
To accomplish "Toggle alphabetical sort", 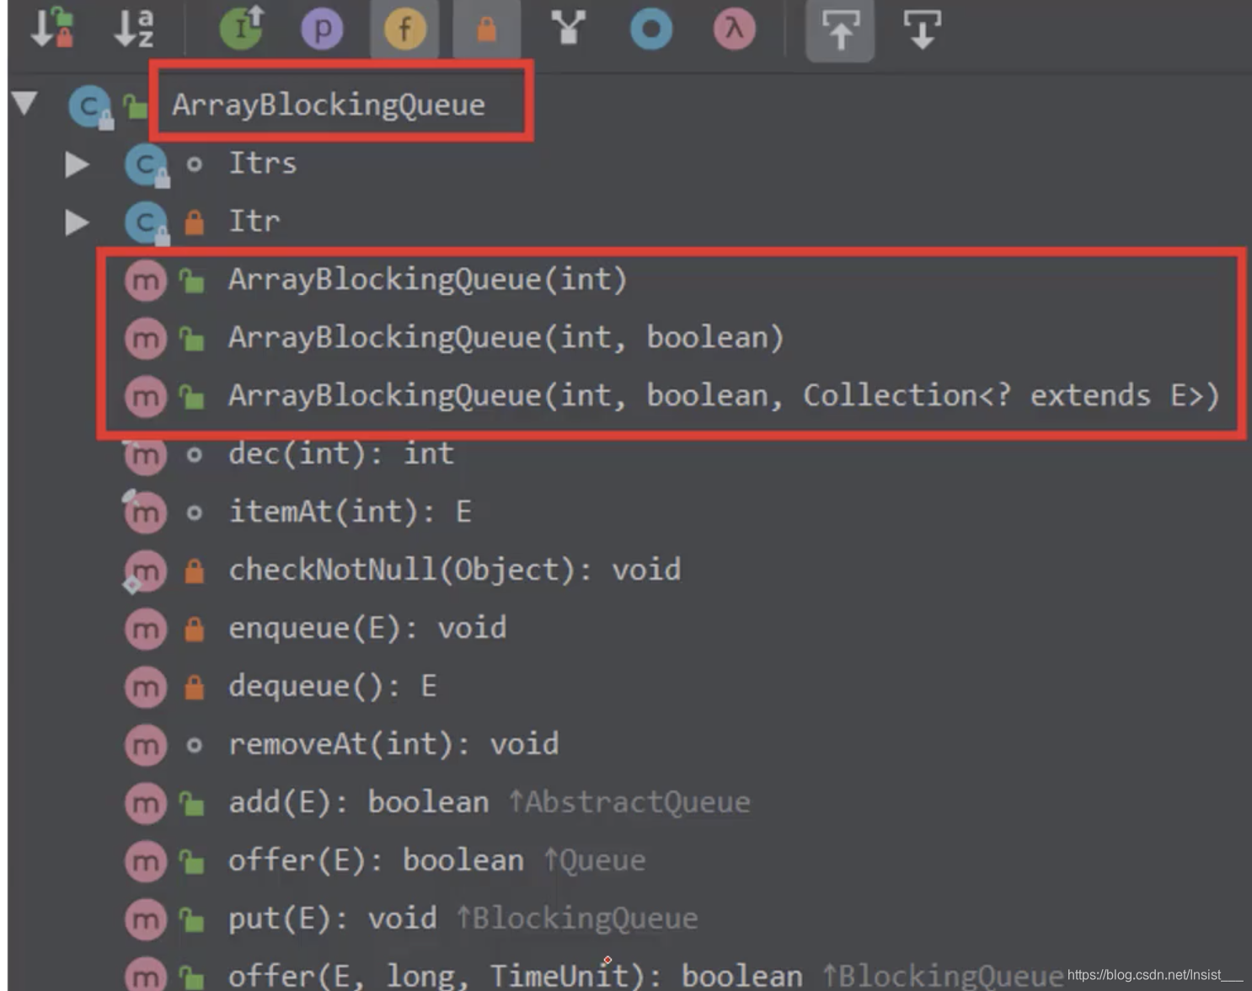I will (x=135, y=28).
